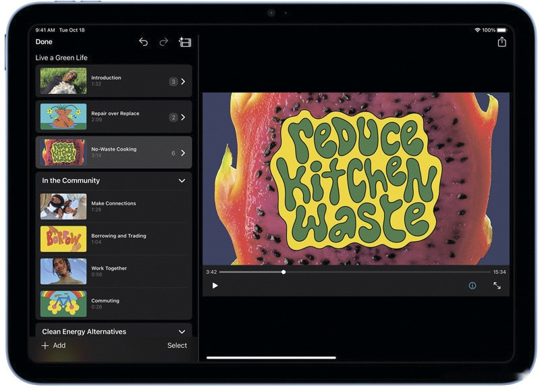Click the redo arrow icon

163,42
